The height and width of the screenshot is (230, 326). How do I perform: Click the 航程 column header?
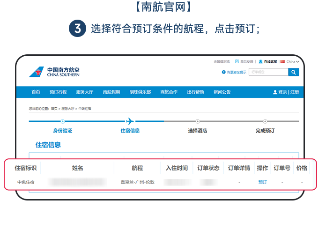click(137, 168)
